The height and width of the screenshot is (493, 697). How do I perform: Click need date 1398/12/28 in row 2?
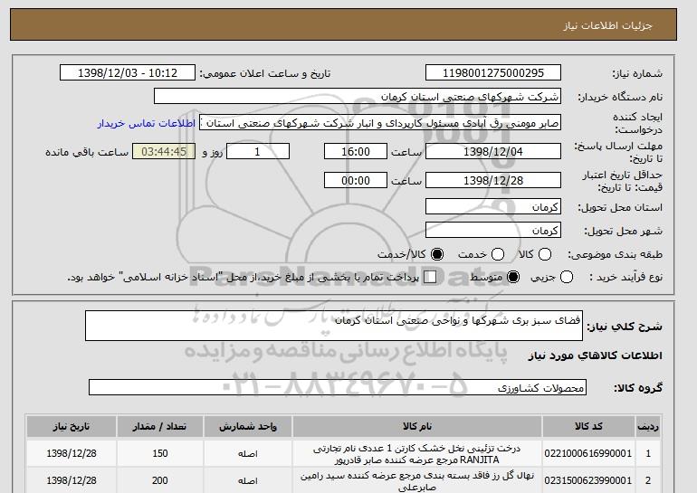(72, 480)
